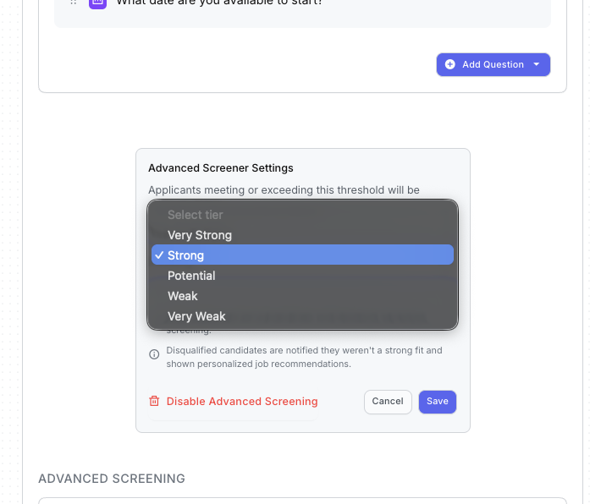
Task: Click the start date question text
Action: [219, 3]
